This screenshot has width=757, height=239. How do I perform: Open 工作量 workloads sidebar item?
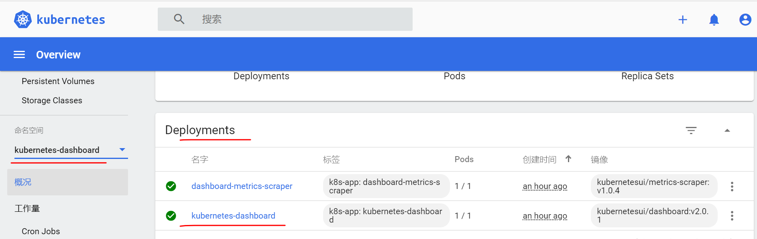pyautogui.click(x=27, y=209)
